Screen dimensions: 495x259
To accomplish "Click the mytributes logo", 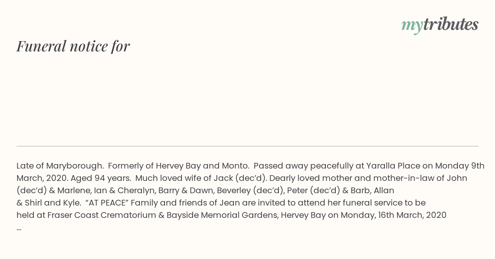I will point(440,25).
